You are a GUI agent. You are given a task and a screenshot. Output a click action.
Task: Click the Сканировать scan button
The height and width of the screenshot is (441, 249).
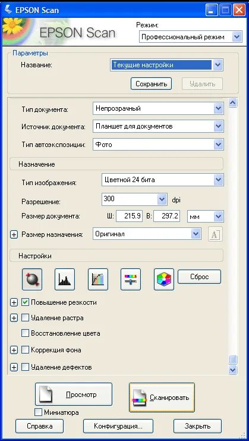point(162,398)
